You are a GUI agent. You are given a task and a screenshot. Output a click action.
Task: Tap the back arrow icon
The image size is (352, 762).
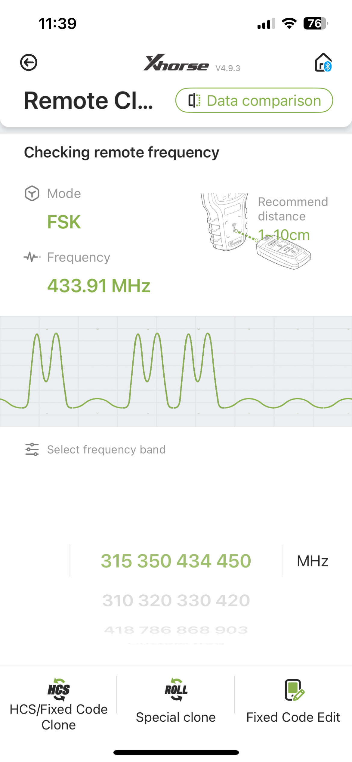[29, 63]
